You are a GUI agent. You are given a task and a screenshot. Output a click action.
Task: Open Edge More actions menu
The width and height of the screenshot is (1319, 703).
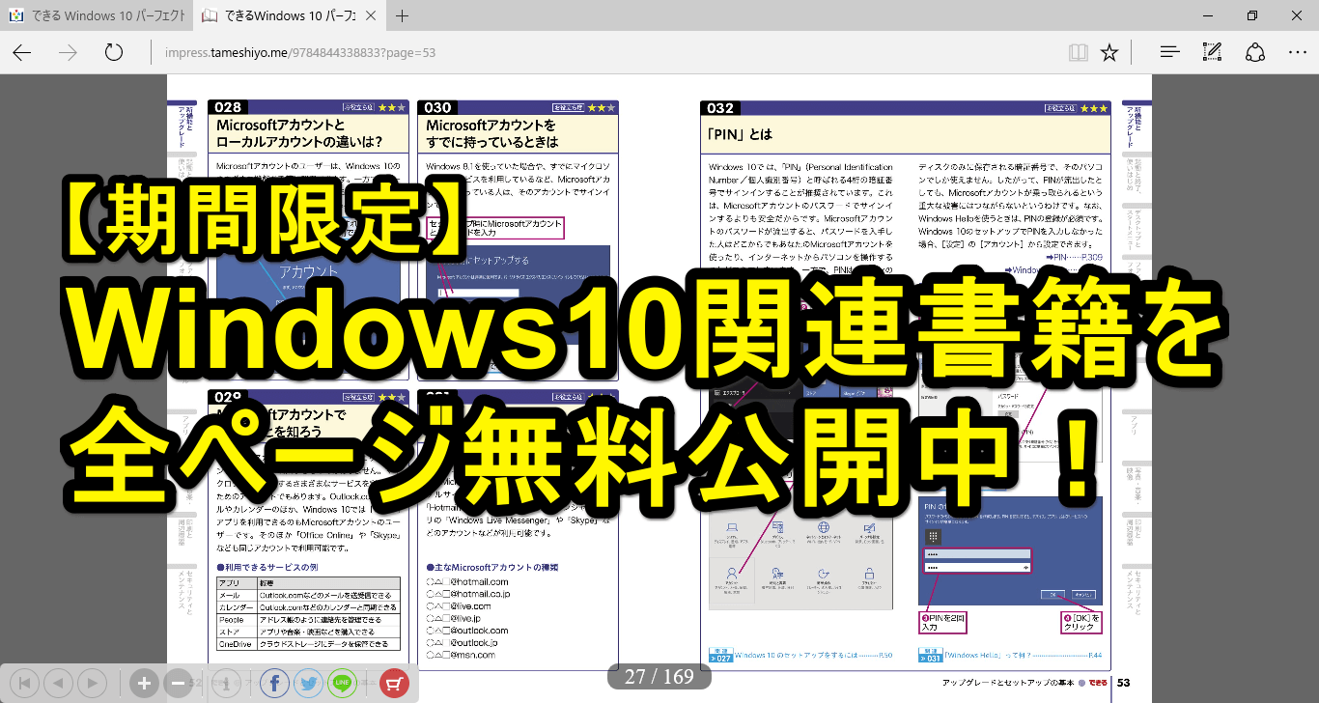[1297, 52]
